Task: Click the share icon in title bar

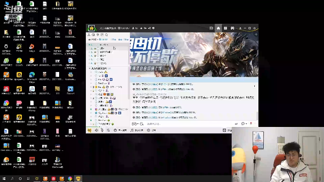Action: point(149,28)
